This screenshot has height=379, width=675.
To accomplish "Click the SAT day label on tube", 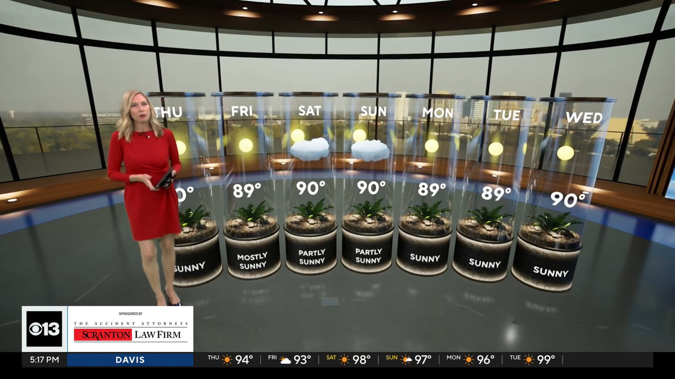I will pos(310,111).
